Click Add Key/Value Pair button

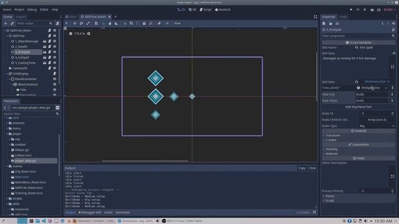pos(358,107)
